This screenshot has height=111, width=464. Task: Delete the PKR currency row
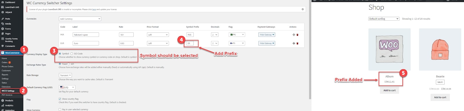(297, 35)
